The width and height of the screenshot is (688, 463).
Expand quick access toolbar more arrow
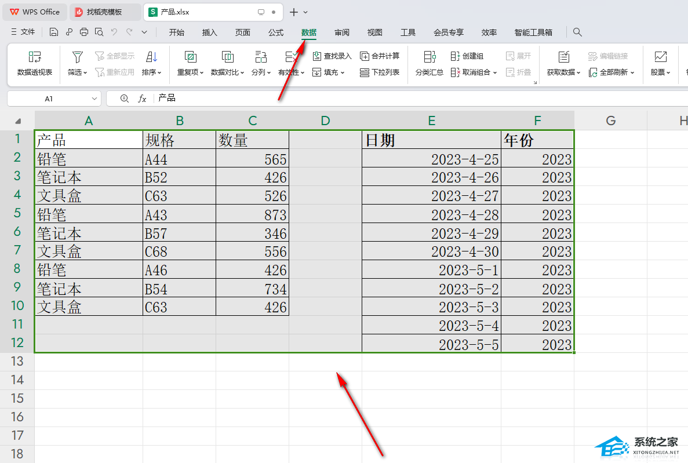tap(144, 32)
